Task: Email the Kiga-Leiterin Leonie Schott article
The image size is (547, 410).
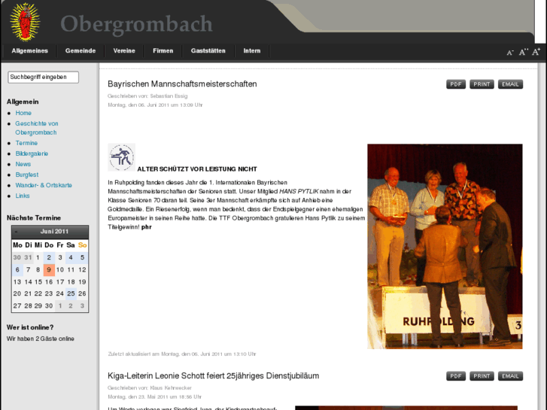Action: [x=510, y=376]
